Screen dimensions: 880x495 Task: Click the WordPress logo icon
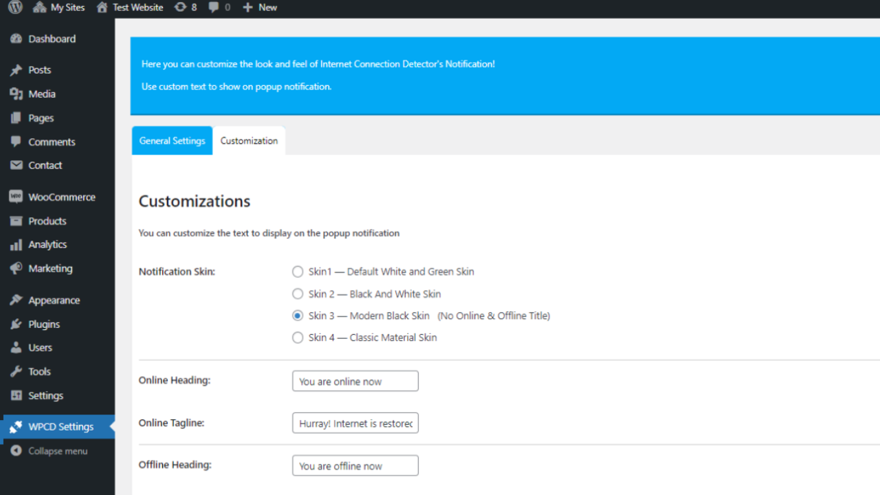coord(16,8)
